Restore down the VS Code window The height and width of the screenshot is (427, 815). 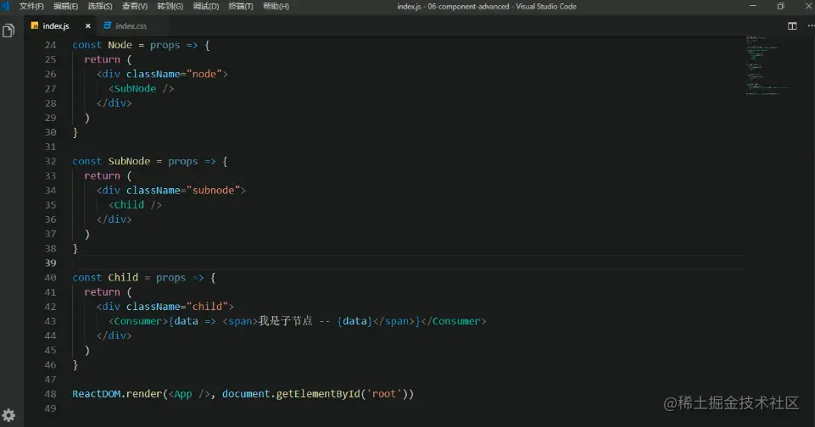click(781, 6)
